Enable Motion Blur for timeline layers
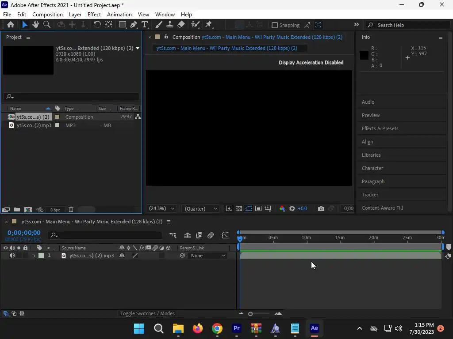Image resolution: width=453 pixels, height=339 pixels. (211, 235)
